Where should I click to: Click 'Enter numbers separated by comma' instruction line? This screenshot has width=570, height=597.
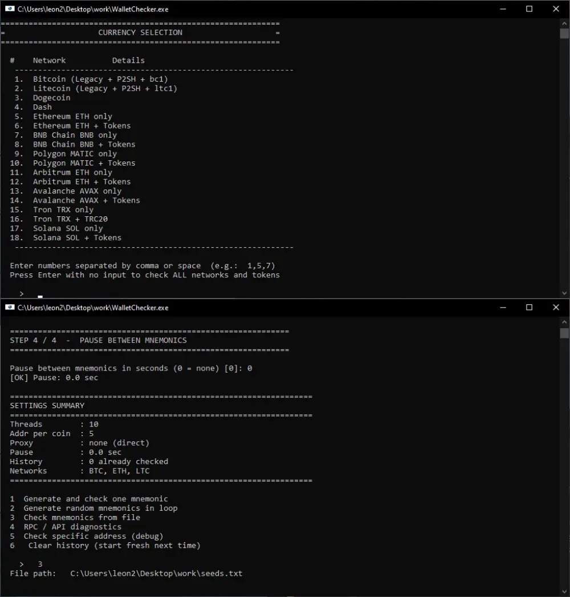(142, 266)
